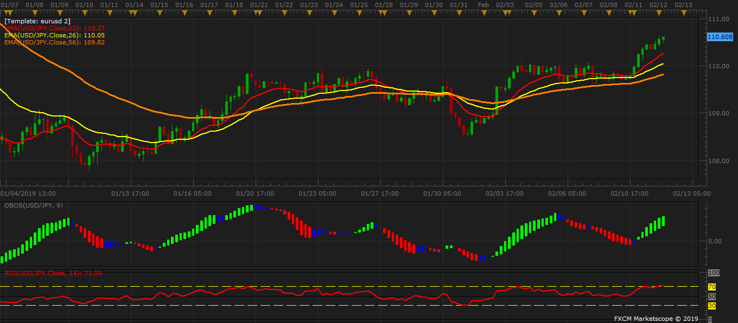Click the triangle day marker below 01/16
This screenshot has width=738, height=323.
coord(184,13)
